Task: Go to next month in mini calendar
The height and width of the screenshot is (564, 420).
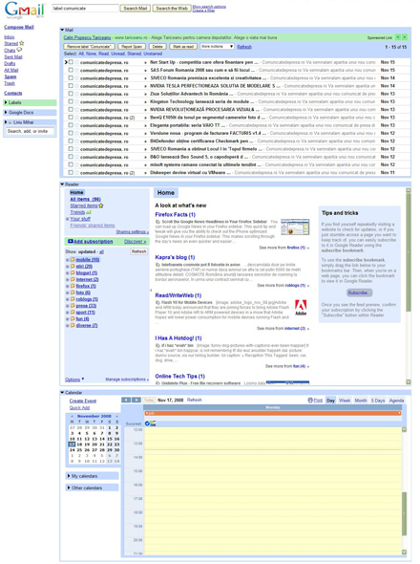Action: pyautogui.click(x=116, y=416)
